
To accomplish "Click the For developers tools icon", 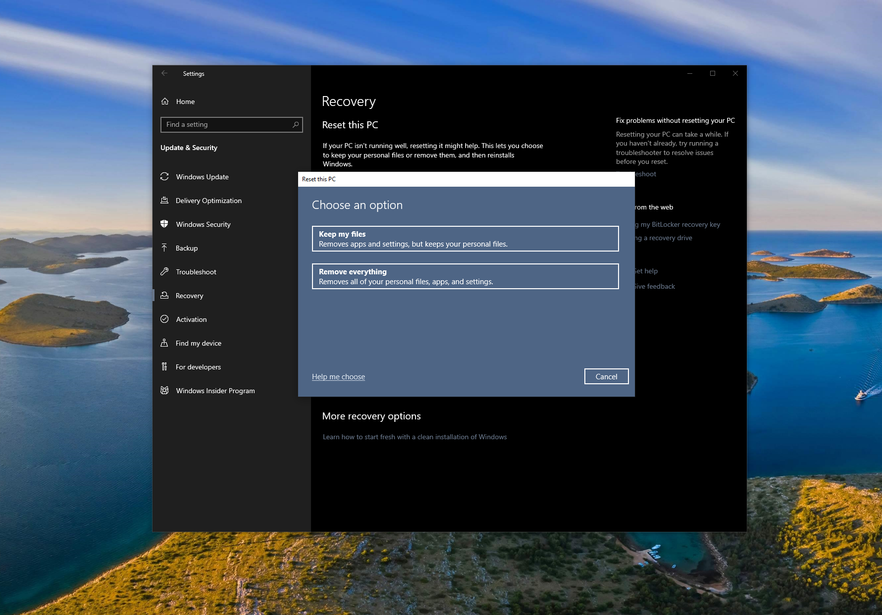I will tap(164, 366).
